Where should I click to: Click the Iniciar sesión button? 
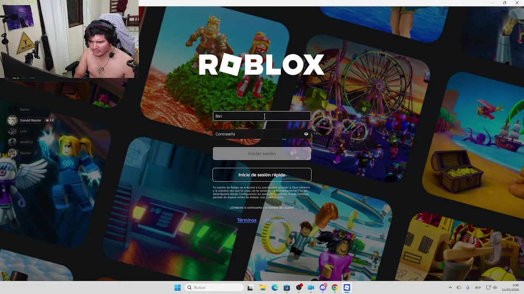pyautogui.click(x=262, y=154)
